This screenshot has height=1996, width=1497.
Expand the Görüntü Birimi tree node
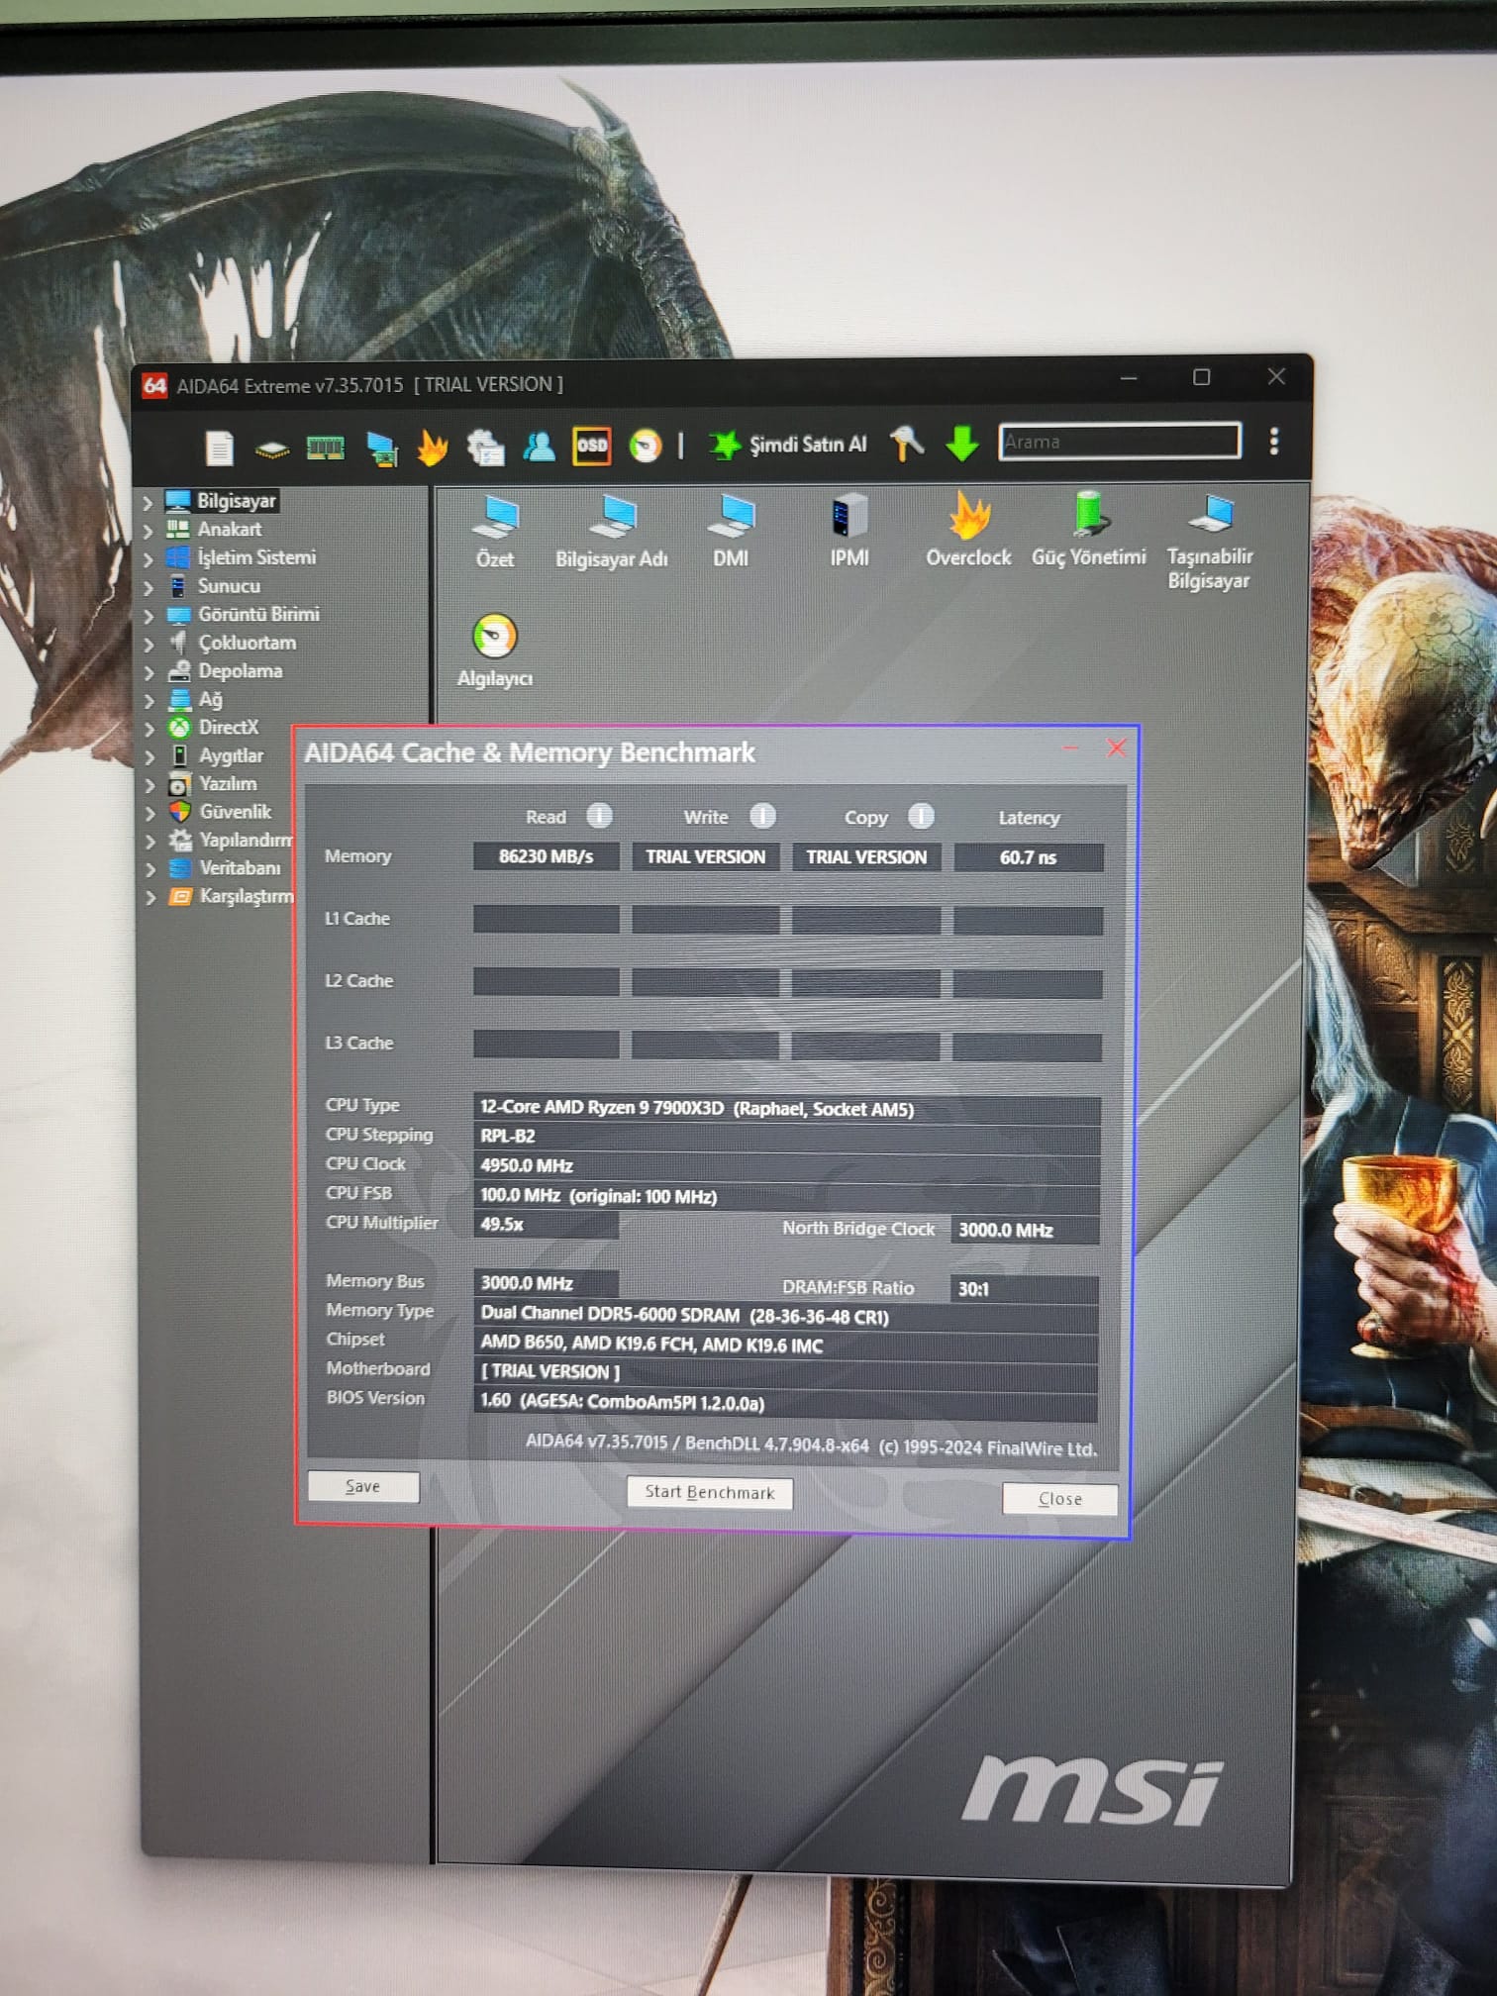pos(148,616)
